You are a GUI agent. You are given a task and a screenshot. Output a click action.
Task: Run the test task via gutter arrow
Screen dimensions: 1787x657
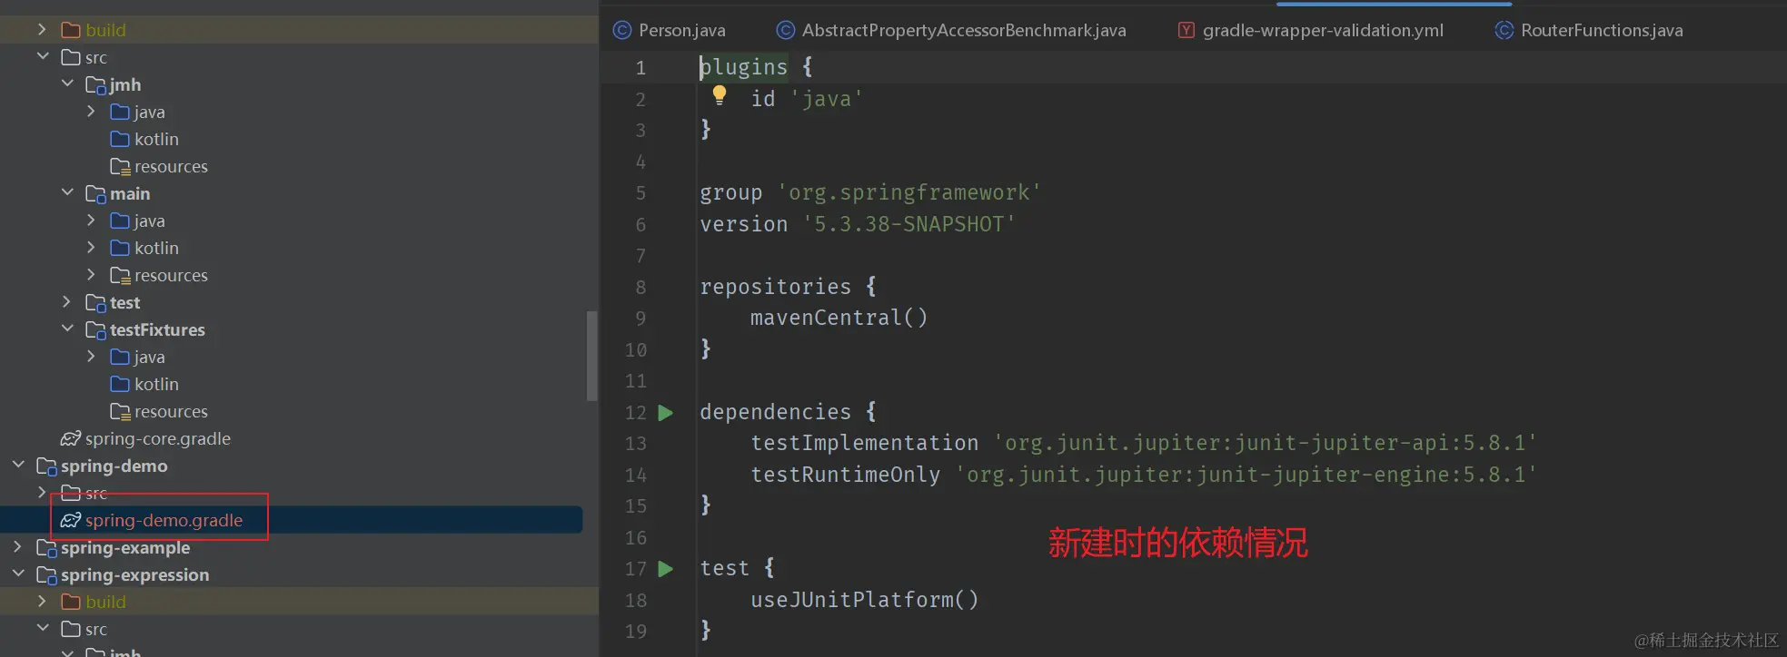click(x=666, y=569)
